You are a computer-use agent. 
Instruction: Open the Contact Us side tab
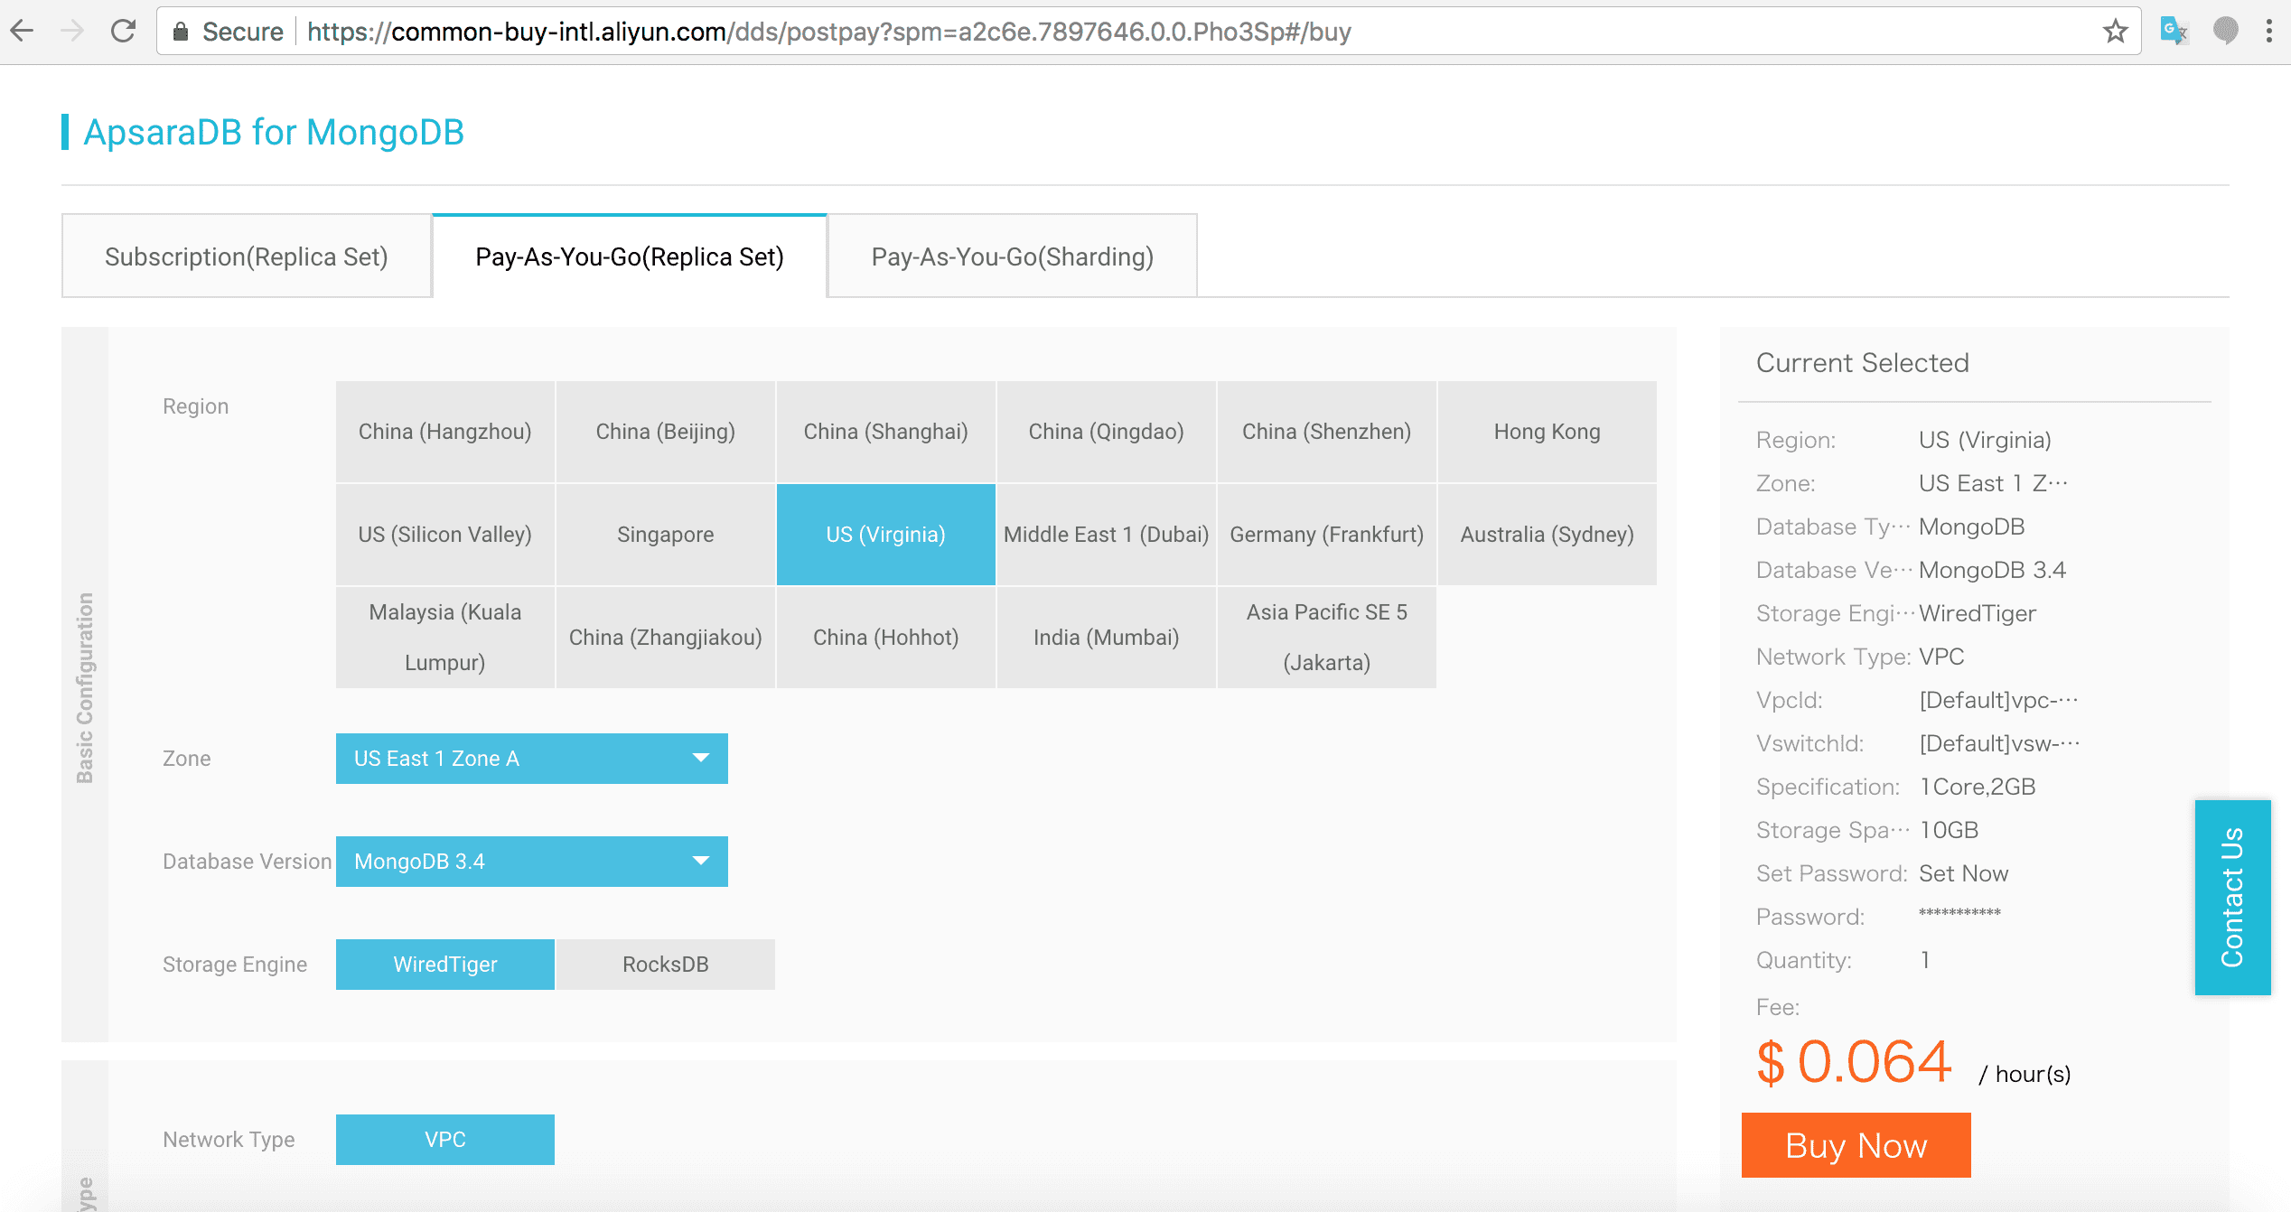pyautogui.click(x=2233, y=898)
